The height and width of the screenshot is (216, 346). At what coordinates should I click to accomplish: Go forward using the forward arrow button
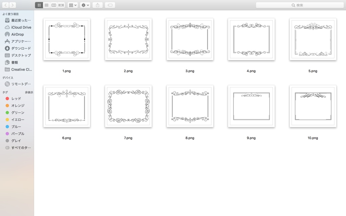(x=13, y=5)
